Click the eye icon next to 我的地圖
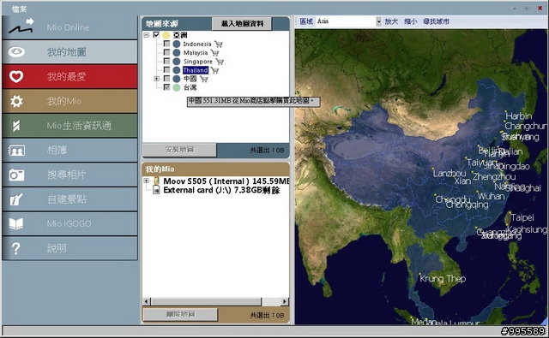549x338 pixels. pos(16,52)
